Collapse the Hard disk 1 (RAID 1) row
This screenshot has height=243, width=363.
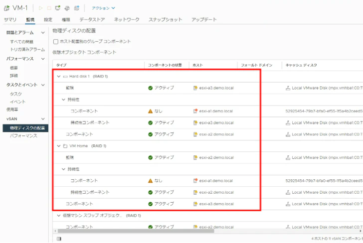click(59, 76)
